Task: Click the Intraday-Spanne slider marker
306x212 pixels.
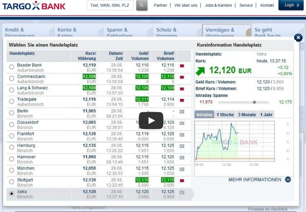Action: click(254, 102)
